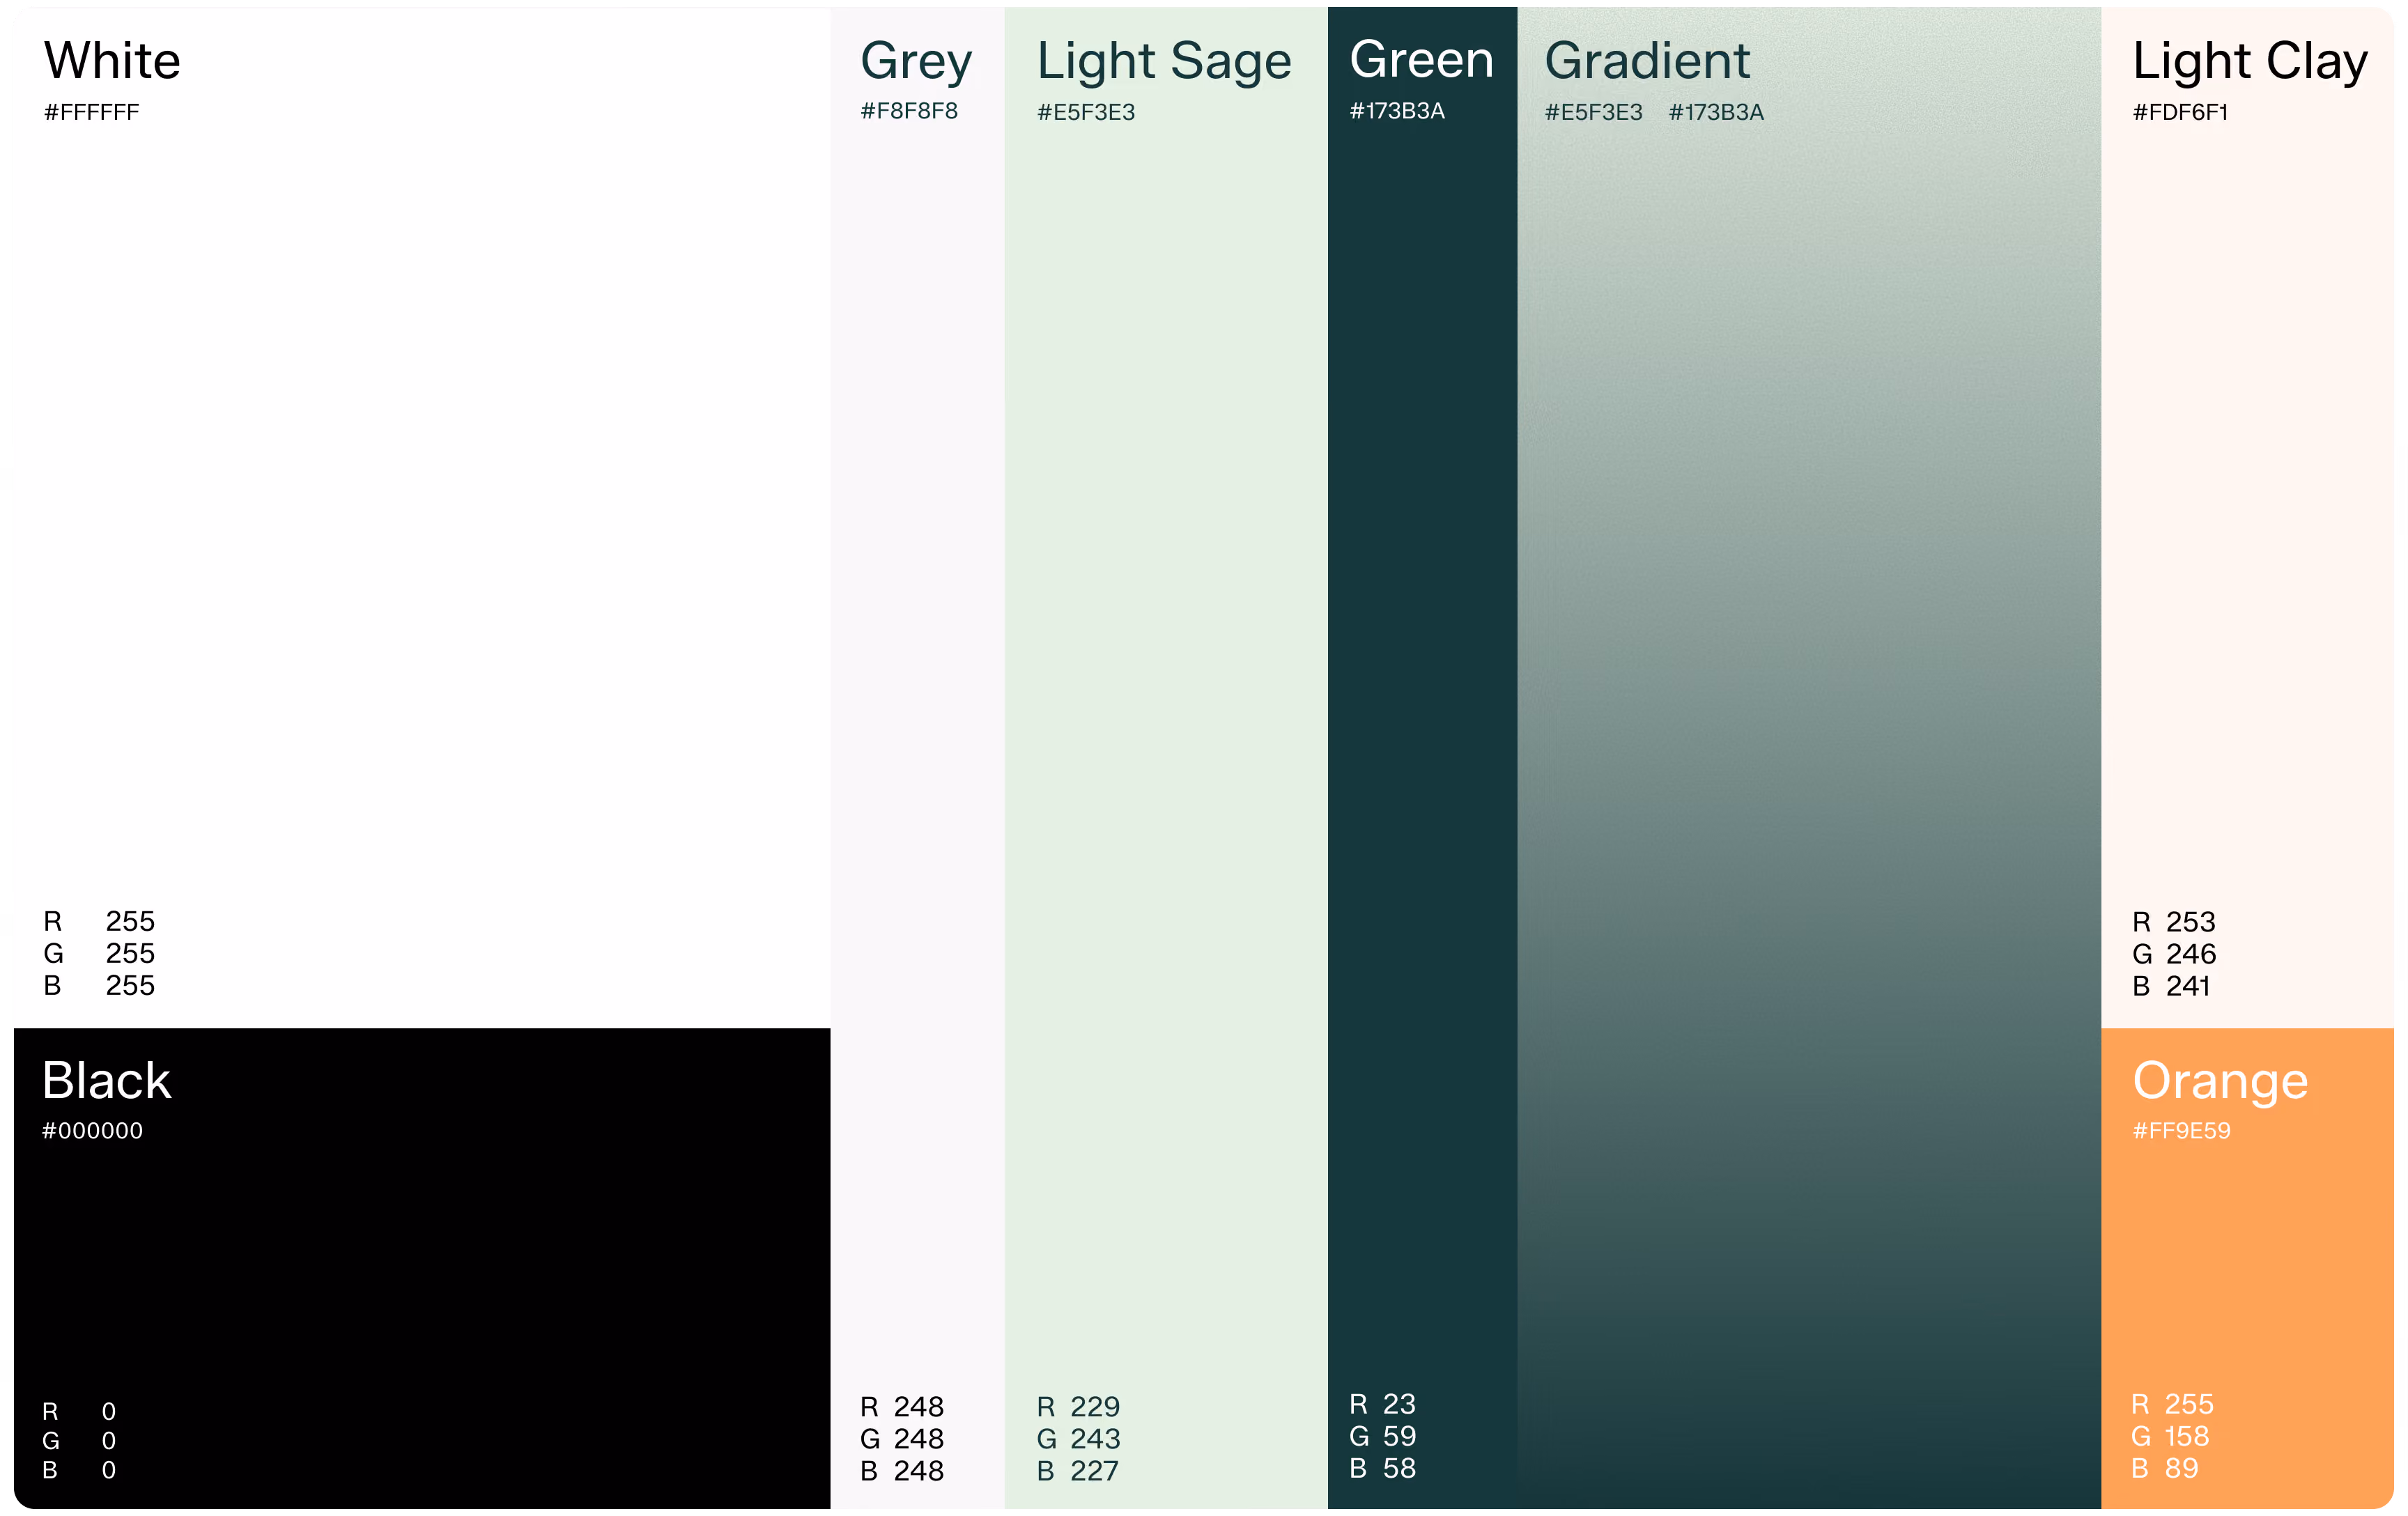
Task: Click the B 58 value in Green
Action: 1382,1468
